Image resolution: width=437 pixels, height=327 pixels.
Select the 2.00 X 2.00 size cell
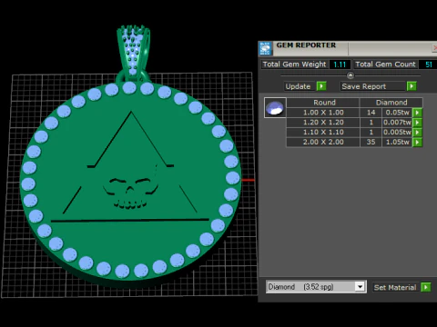click(323, 142)
